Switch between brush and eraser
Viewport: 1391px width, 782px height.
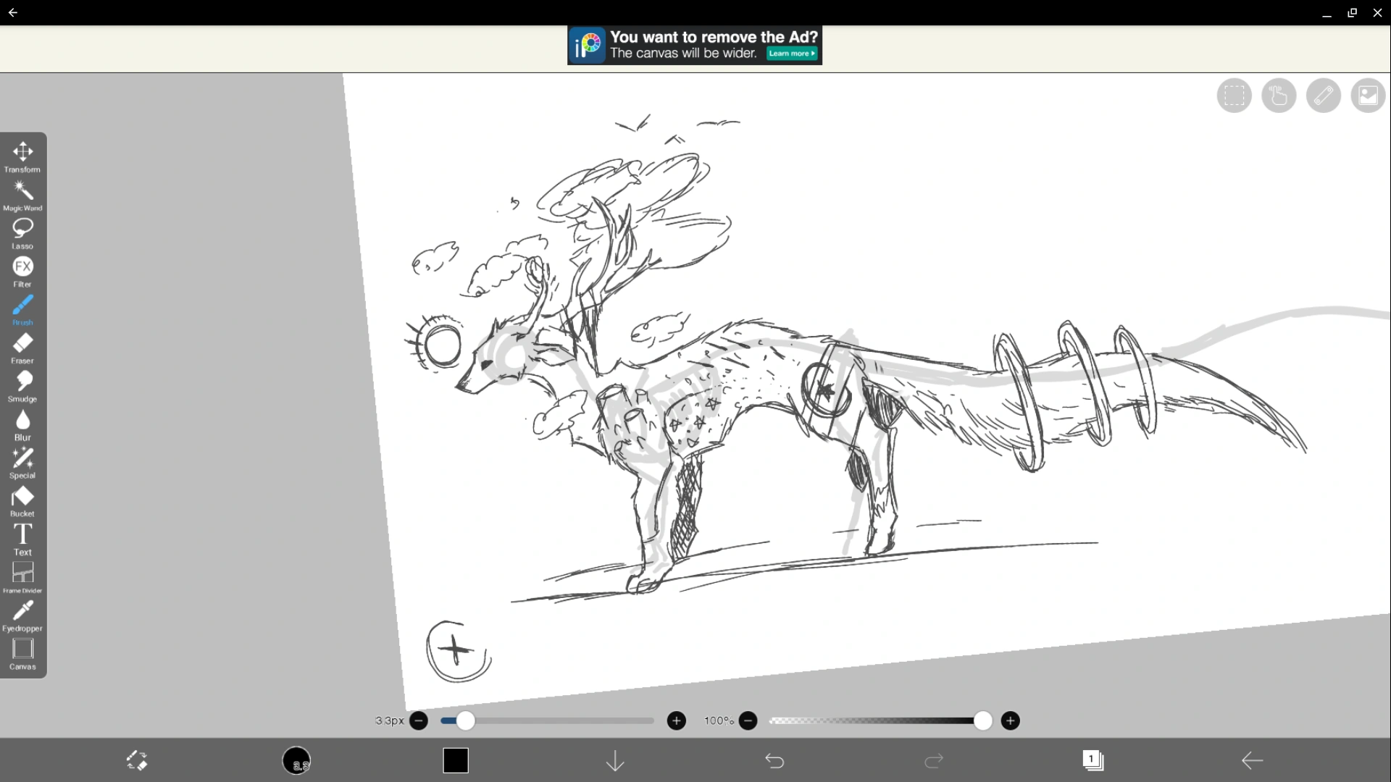[x=138, y=761]
